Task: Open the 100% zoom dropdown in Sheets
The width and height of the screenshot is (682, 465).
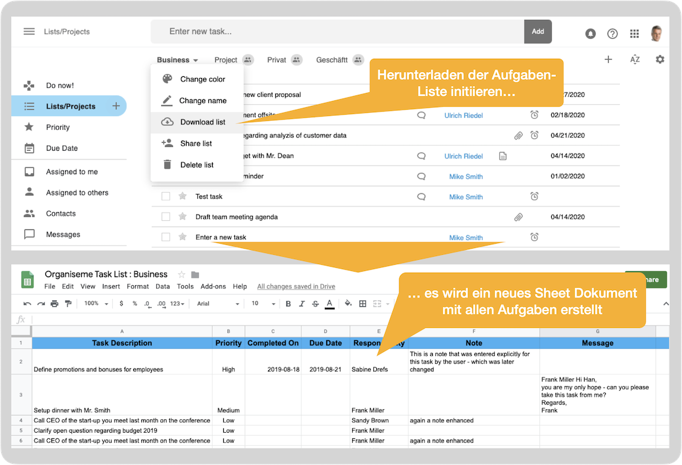Action: point(96,304)
